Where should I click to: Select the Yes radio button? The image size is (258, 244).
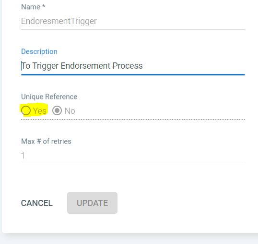[x=26, y=110]
